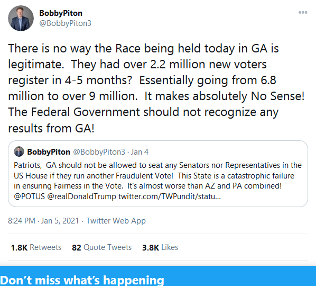316x286 pixels.
Task: Open the @realDonaldTrump mention
Action: pyautogui.click(x=81, y=196)
